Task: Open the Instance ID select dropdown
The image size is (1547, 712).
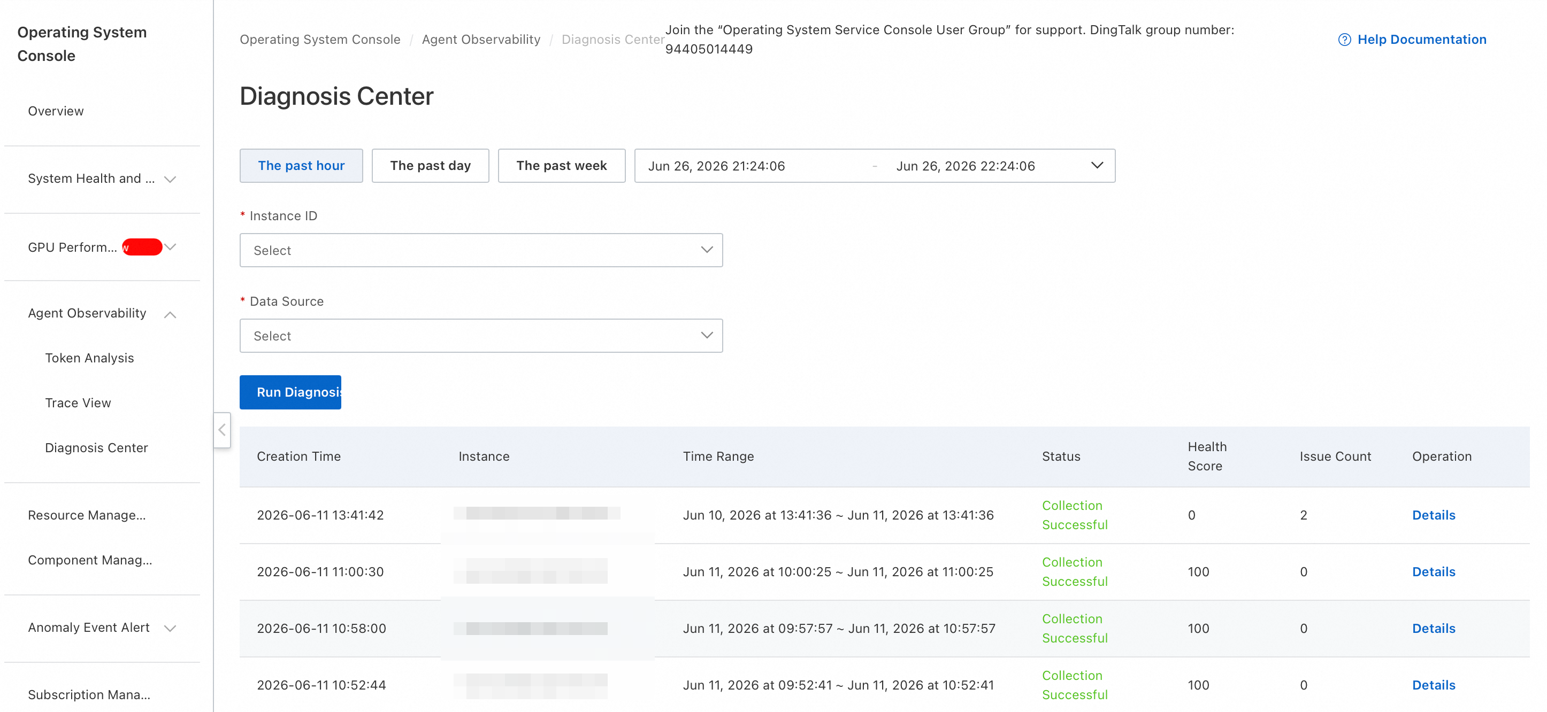Action: pyautogui.click(x=481, y=250)
